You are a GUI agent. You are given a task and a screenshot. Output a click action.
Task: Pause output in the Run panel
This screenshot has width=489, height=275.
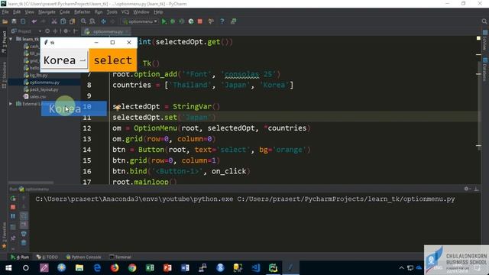(x=13, y=215)
